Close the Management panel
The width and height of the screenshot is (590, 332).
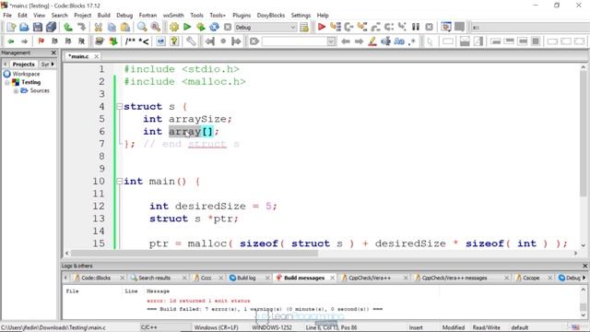point(53,53)
